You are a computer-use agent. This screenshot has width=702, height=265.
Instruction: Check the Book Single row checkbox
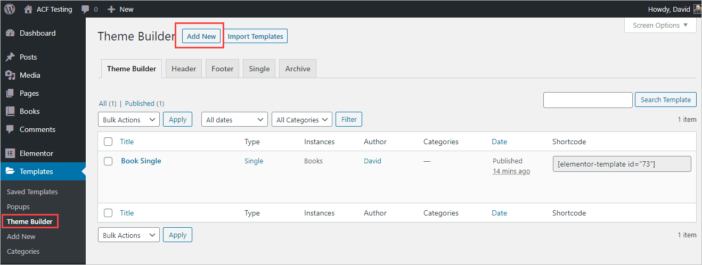[x=108, y=161]
